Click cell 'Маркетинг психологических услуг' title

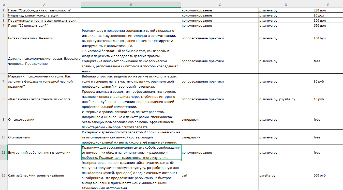pos(44,81)
